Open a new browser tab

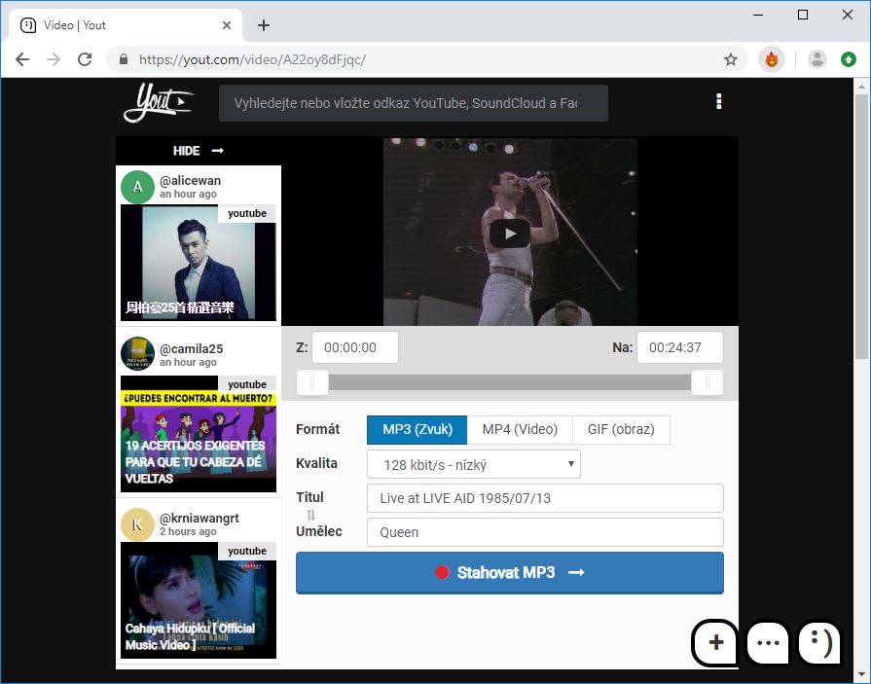pos(264,25)
